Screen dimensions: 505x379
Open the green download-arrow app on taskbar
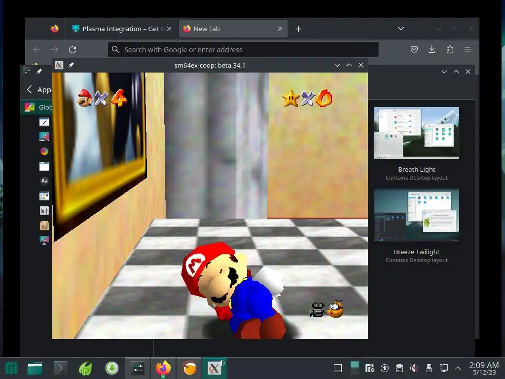point(112,368)
